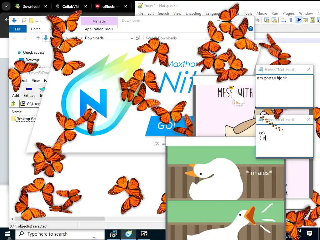The width and height of the screenshot is (320, 240).
Task: Click the Properties quick access icon in Explorer
Action: (24, 21)
